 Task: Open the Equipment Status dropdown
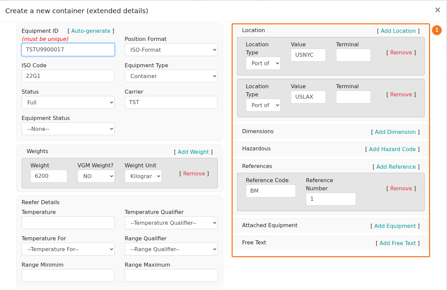tap(68, 129)
